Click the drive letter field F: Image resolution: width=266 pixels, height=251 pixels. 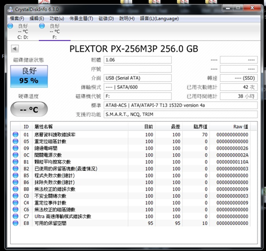point(138,96)
